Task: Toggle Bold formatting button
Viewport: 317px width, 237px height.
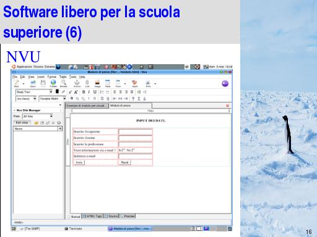Action: pyautogui.click(x=84, y=92)
